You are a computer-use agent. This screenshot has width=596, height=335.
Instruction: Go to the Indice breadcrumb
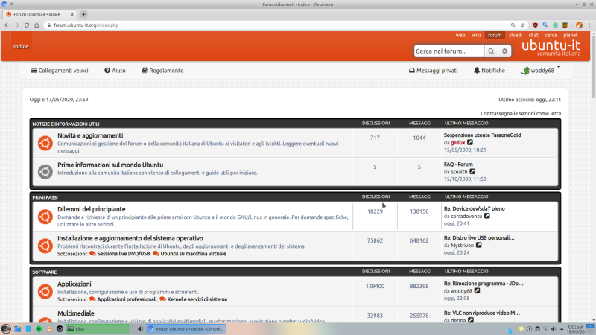click(x=21, y=46)
